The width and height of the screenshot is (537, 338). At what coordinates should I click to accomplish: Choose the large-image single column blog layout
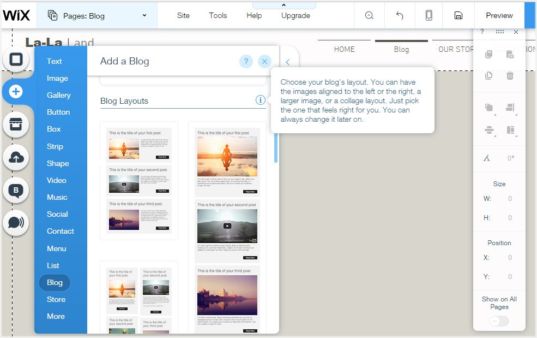point(227,229)
